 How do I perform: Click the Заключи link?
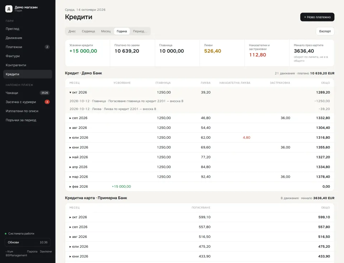(x=46, y=252)
